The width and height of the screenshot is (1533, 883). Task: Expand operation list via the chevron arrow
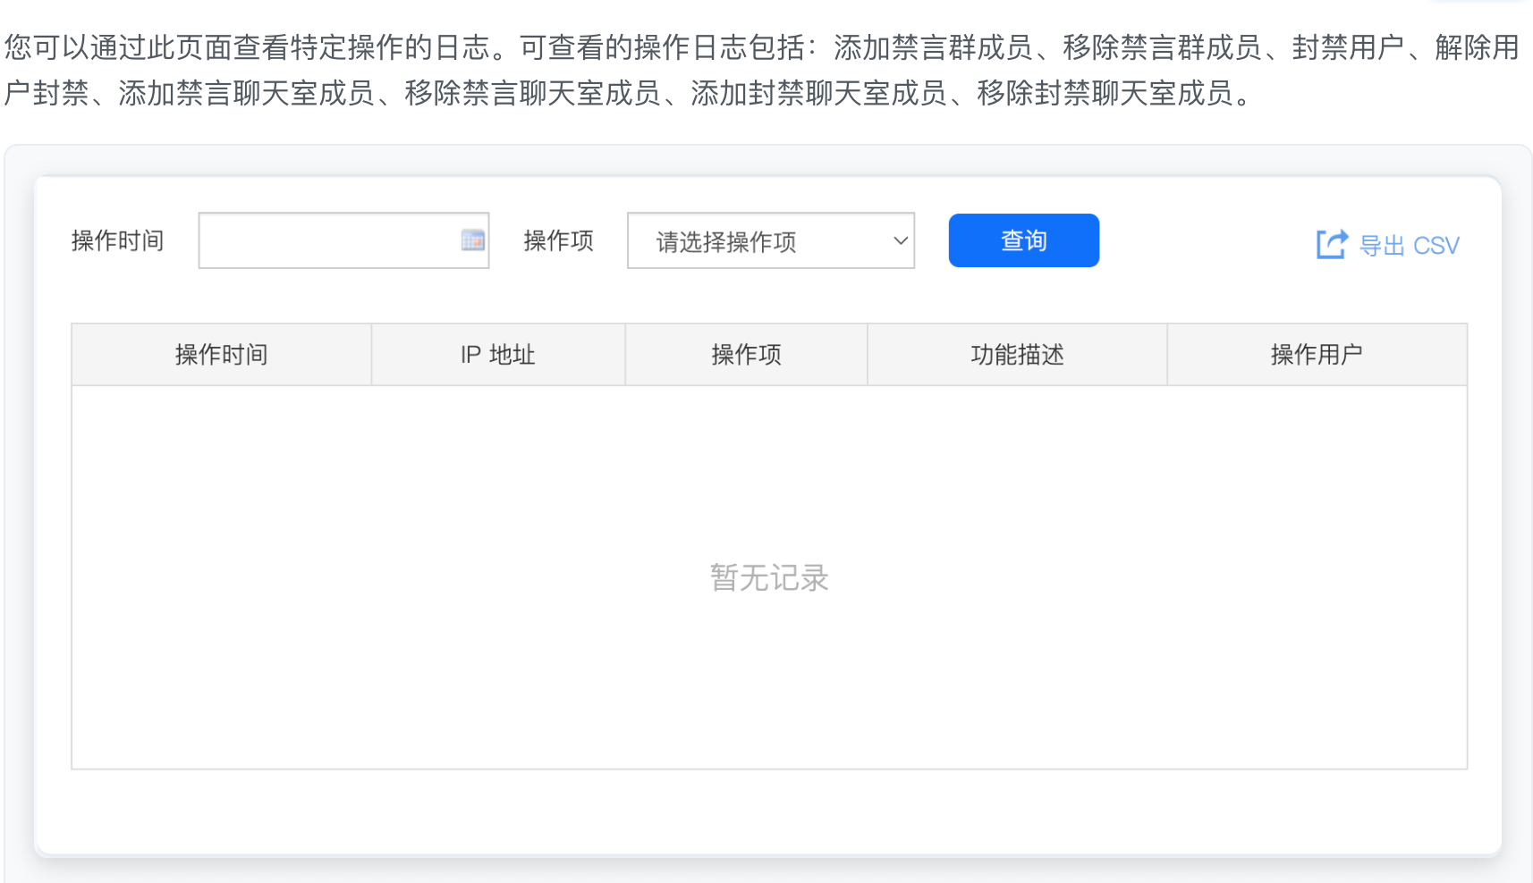click(x=901, y=241)
